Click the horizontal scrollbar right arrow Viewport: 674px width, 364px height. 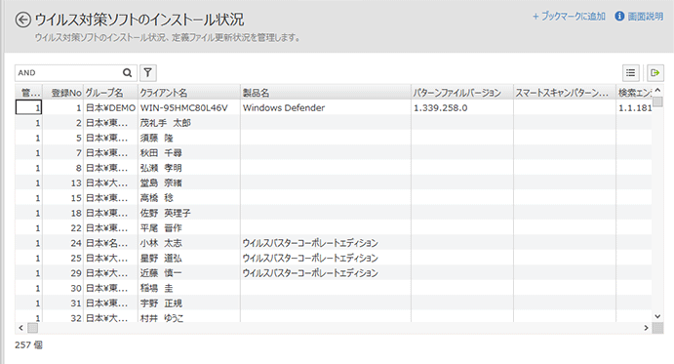(x=646, y=328)
